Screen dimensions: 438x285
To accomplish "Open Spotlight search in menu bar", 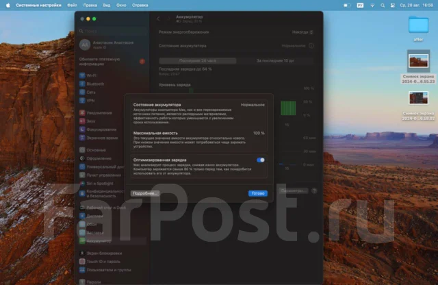I will tap(383, 5).
